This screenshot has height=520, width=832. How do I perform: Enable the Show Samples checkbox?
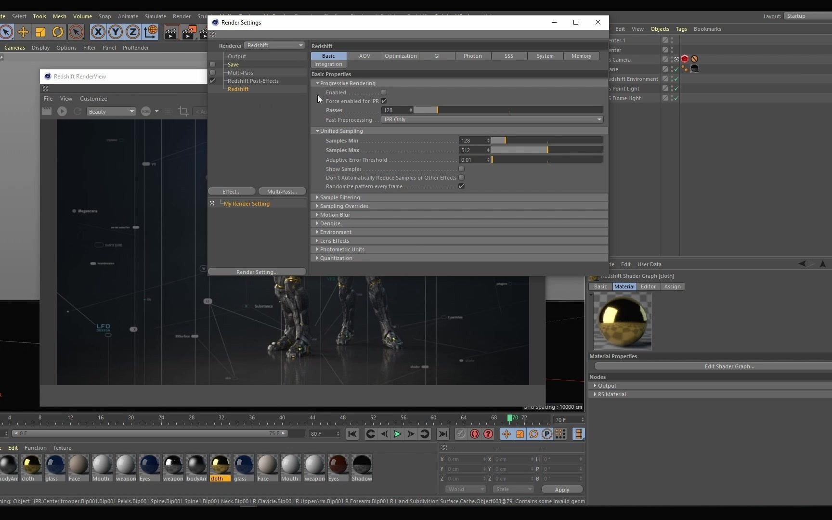(462, 169)
